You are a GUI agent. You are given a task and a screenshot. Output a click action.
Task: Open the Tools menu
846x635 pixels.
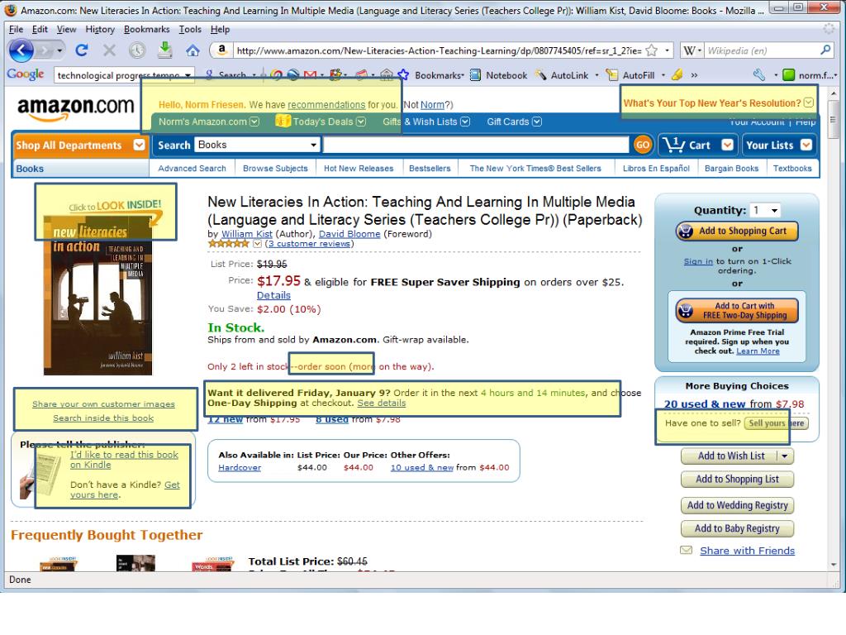pos(190,29)
